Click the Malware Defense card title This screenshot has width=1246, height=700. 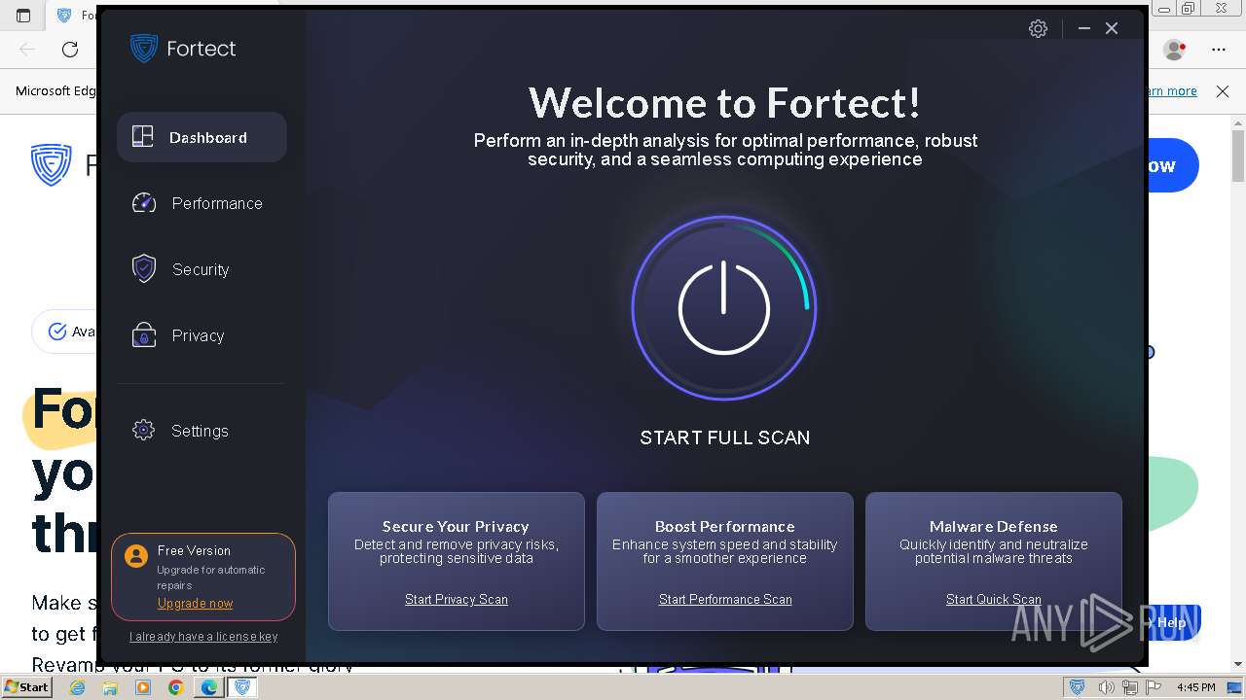[x=994, y=527]
